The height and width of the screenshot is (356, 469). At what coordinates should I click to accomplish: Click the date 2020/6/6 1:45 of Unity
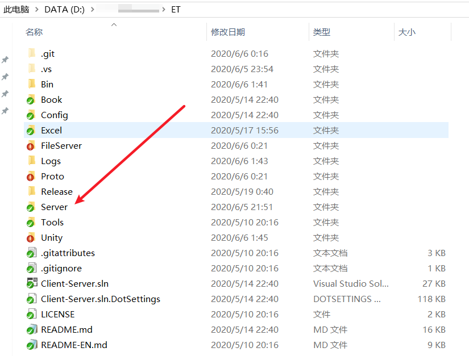coord(239,237)
